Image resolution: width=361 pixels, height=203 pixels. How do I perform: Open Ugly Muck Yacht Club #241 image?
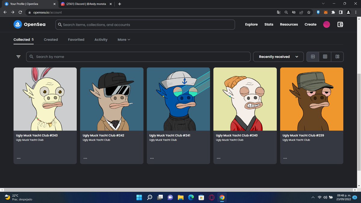(178, 99)
